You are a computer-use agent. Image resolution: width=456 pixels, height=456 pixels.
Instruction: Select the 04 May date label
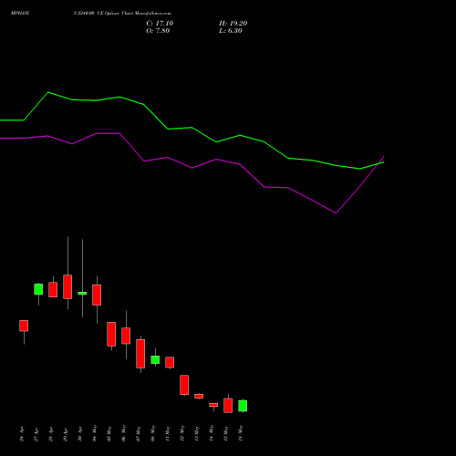pyautogui.click(x=95, y=433)
